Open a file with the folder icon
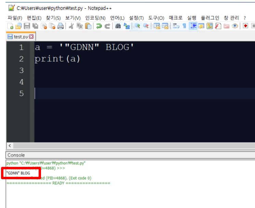The height and width of the screenshot is (208, 255). (18, 26)
